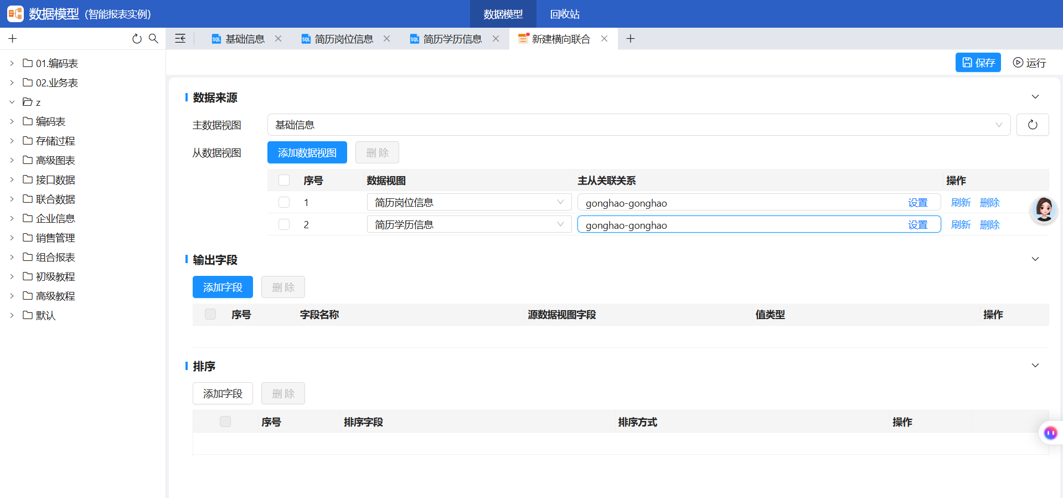Click the 保存 button
The image size is (1063, 498).
[978, 63]
